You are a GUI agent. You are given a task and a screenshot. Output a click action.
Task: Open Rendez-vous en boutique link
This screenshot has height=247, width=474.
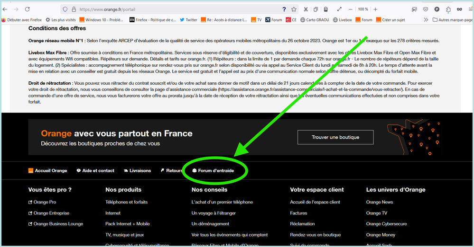[316, 235]
